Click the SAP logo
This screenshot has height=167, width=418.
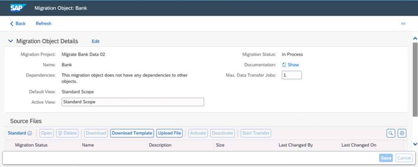pos(18,8)
